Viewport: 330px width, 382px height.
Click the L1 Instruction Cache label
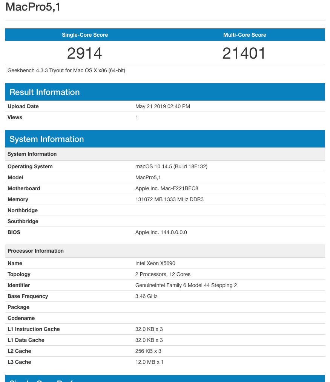tap(34, 329)
